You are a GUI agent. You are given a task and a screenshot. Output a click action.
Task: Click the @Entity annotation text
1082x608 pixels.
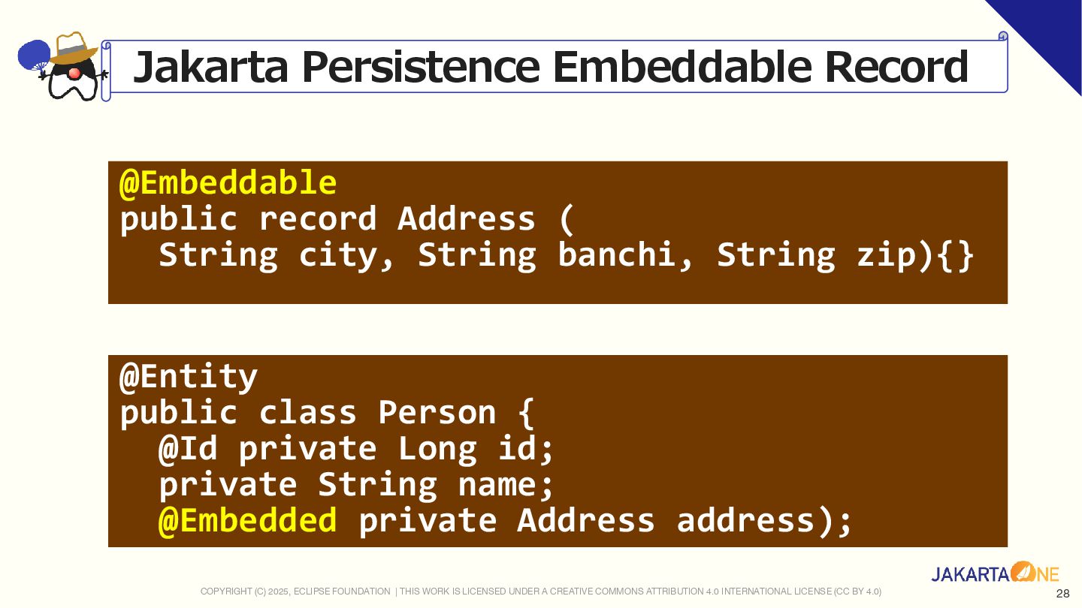coord(189,376)
